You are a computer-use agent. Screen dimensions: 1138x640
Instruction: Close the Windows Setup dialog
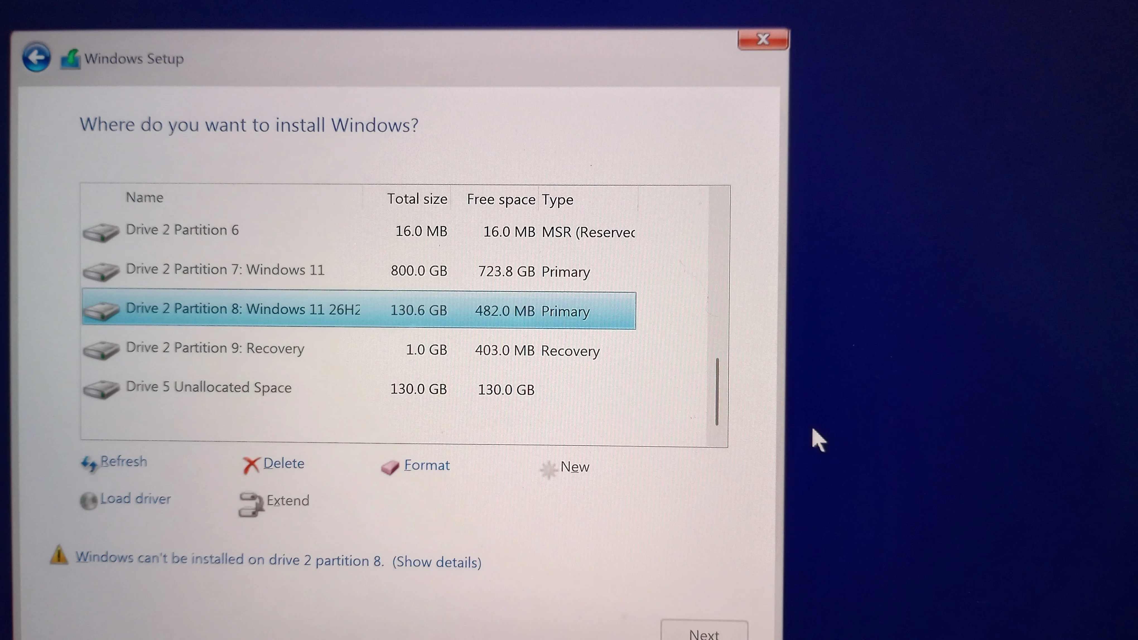click(763, 39)
